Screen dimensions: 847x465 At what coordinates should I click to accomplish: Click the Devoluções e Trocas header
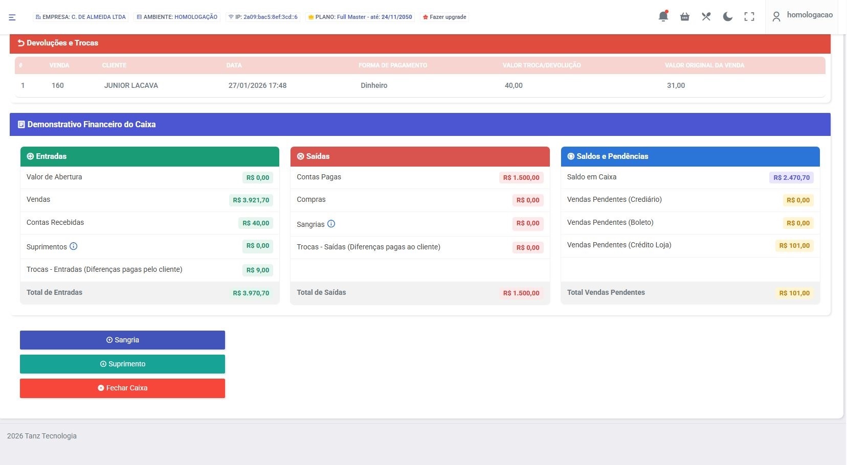[62, 43]
